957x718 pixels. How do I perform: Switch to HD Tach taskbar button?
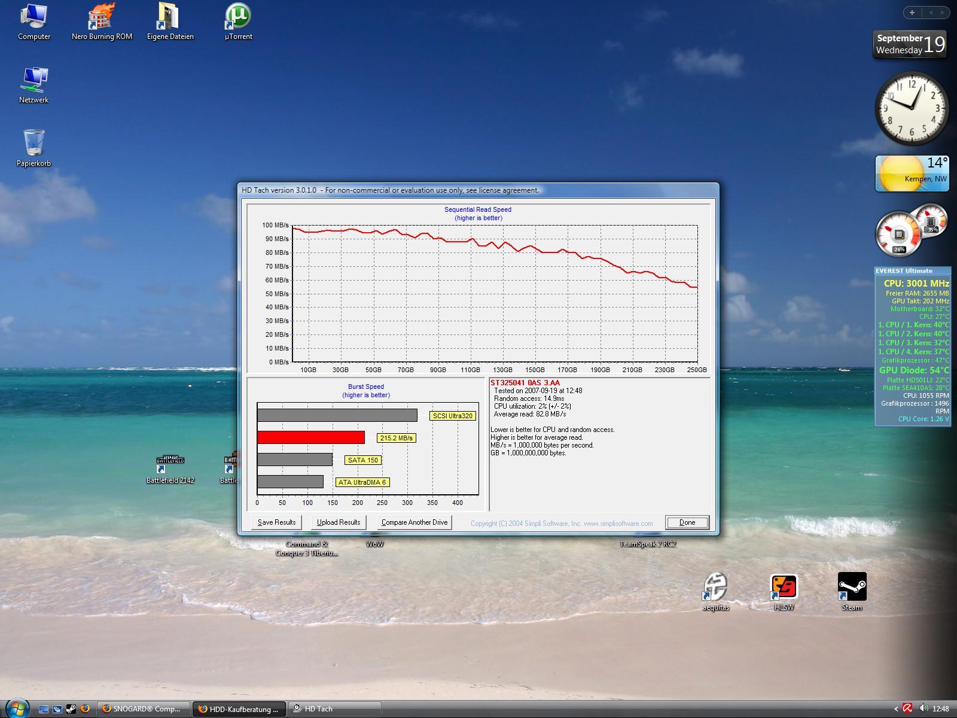pyautogui.click(x=335, y=709)
